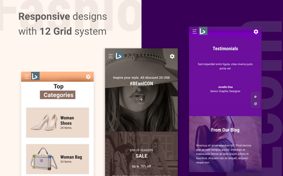This screenshot has height=176, width=283.
Task: Open settings gear in orange mockup
Action: pos(88,77)
